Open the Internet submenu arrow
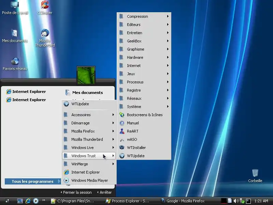 click(x=168, y=66)
